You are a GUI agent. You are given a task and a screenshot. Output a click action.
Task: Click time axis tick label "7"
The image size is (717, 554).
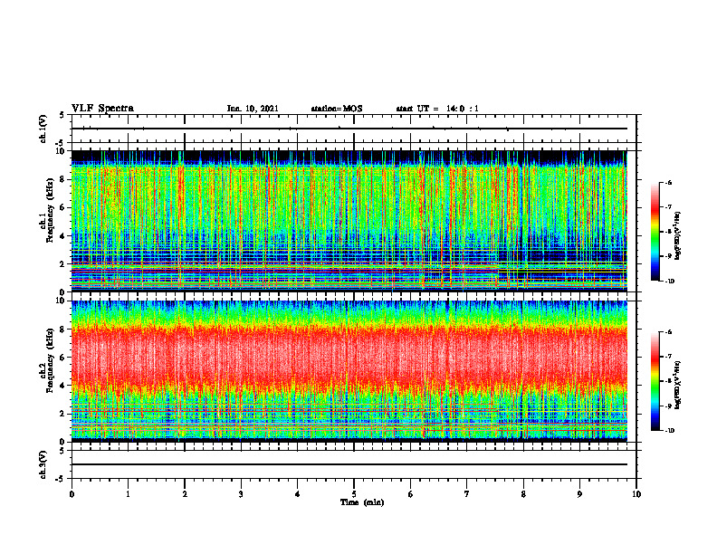pyautogui.click(x=467, y=494)
